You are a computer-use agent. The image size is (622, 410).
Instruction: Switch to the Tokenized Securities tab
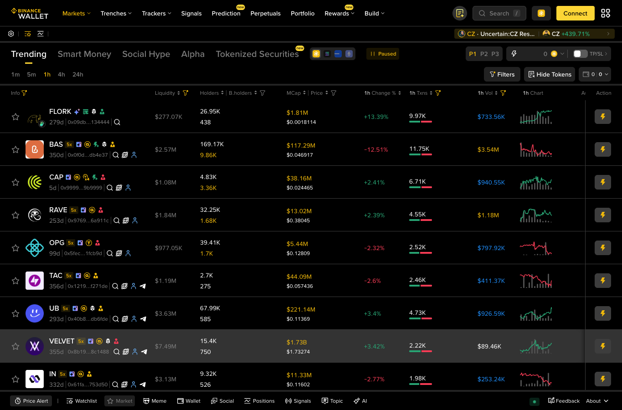click(x=257, y=54)
